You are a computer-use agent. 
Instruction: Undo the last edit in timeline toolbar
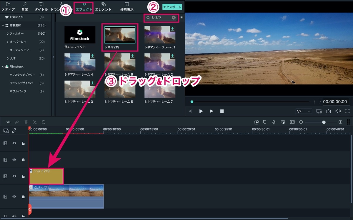click(8, 122)
